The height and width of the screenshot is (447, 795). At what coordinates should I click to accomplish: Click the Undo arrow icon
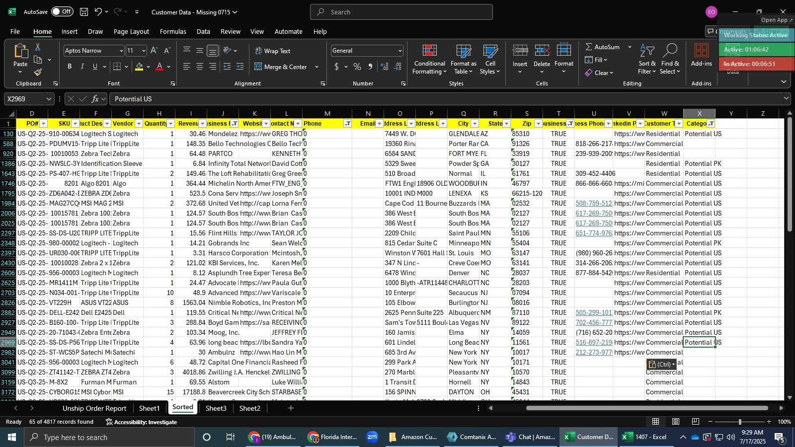(x=98, y=12)
